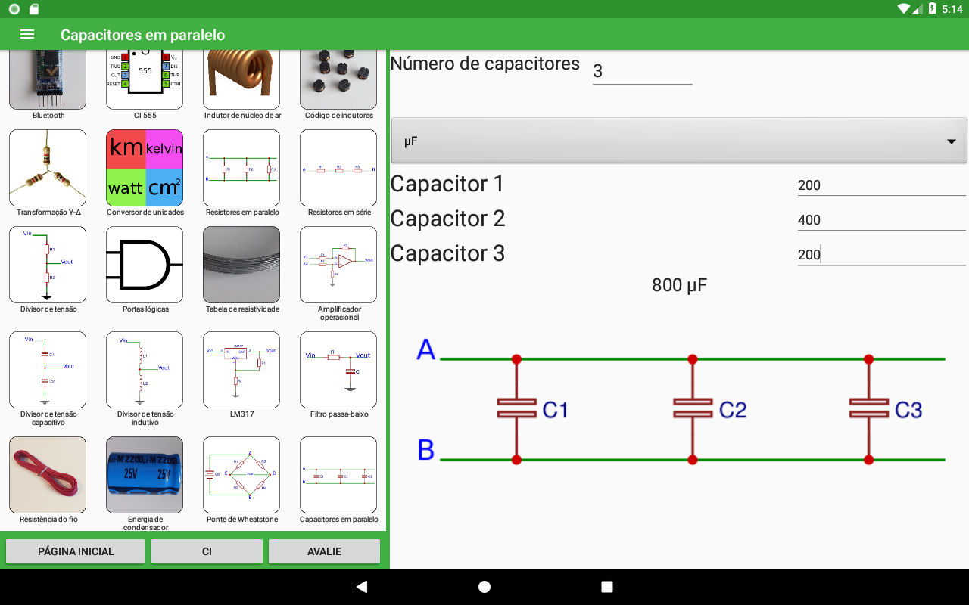This screenshot has height=605, width=969.
Task: Open the Código de indutores tool
Action: [338, 80]
